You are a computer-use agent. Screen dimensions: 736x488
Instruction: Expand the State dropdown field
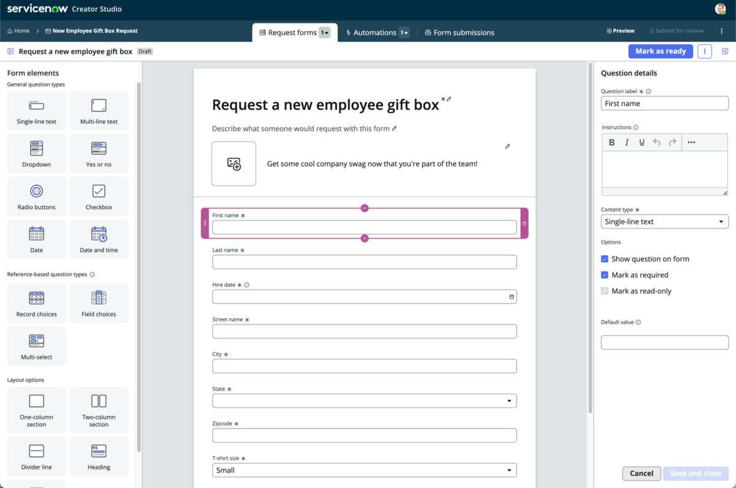tap(364, 401)
